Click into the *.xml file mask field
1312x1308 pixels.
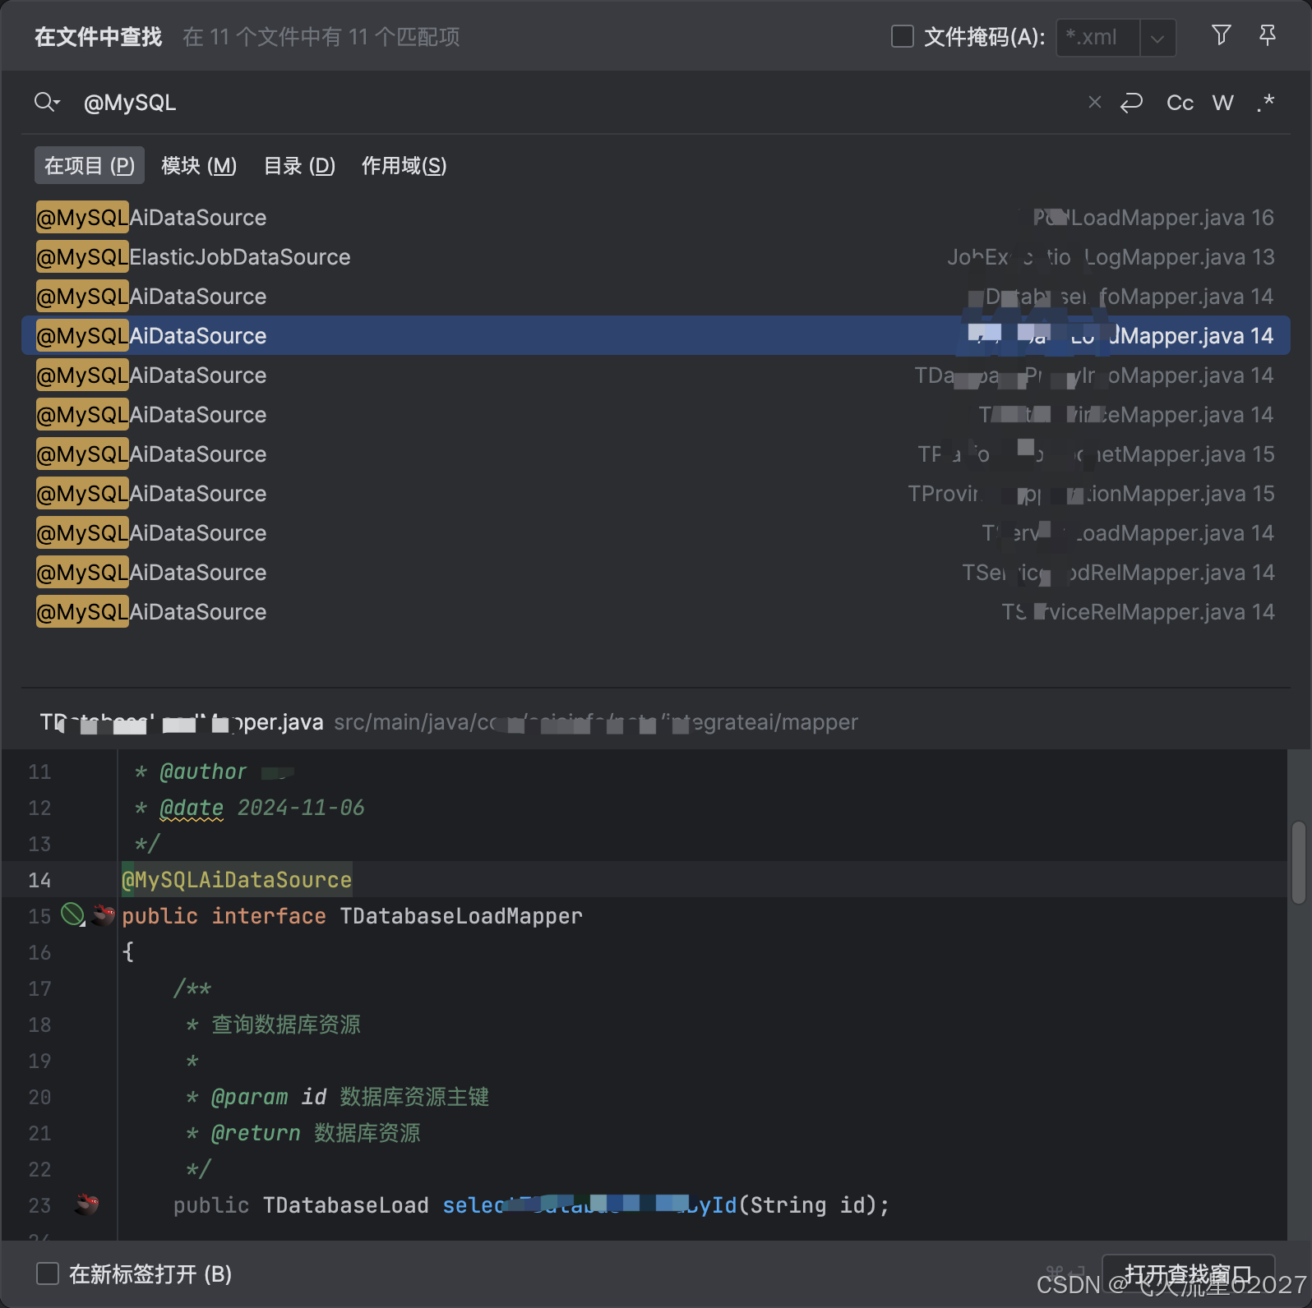click(1098, 38)
